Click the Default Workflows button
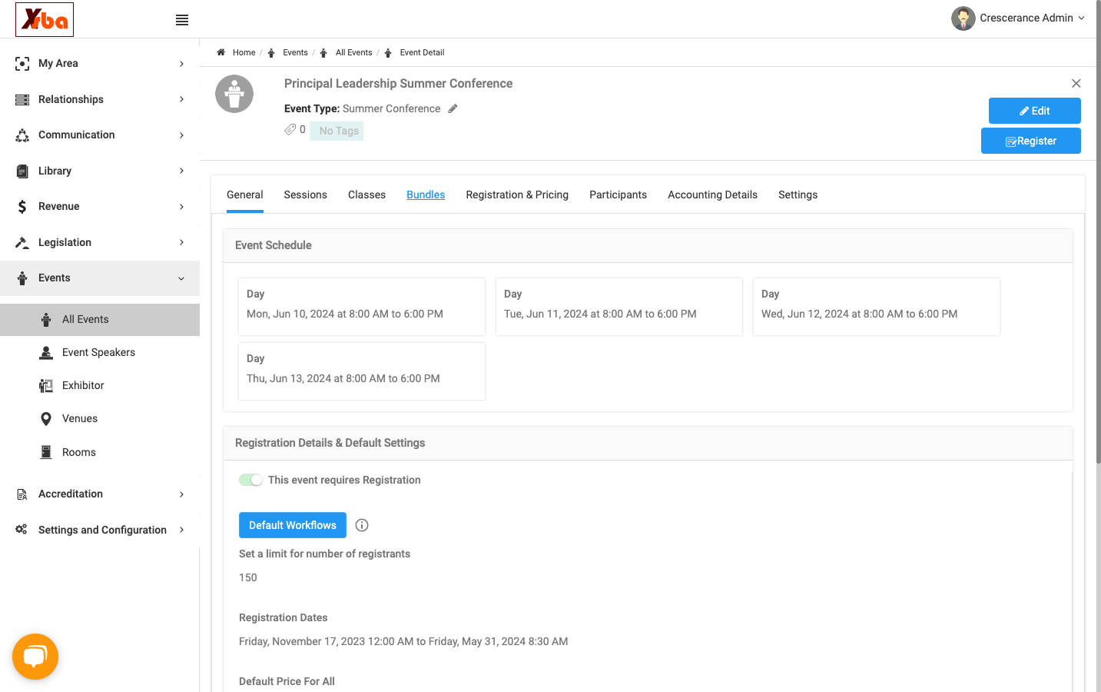This screenshot has width=1101, height=692. click(x=293, y=525)
